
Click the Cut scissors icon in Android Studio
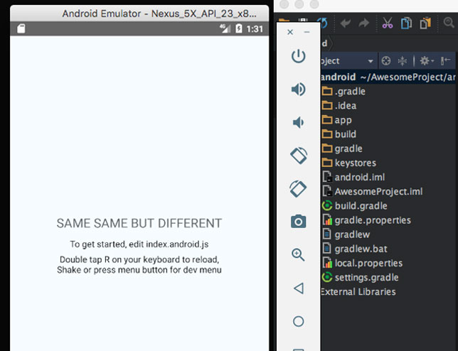tap(388, 23)
